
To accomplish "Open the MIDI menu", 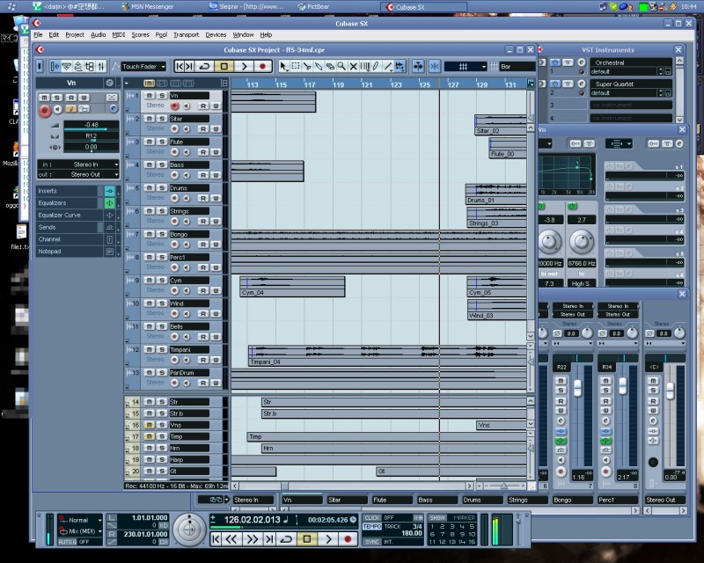I will tap(119, 34).
